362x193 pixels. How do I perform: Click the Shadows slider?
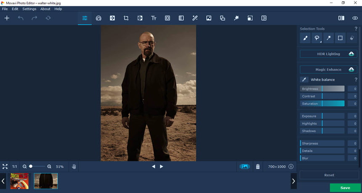(x=322, y=131)
